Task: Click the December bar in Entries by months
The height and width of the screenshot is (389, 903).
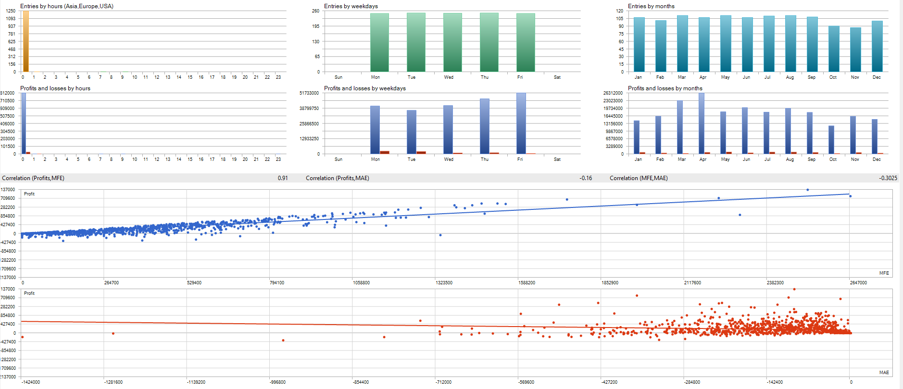Action: coord(877,46)
